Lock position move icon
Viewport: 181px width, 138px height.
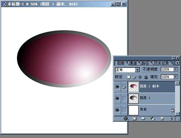click(140, 77)
